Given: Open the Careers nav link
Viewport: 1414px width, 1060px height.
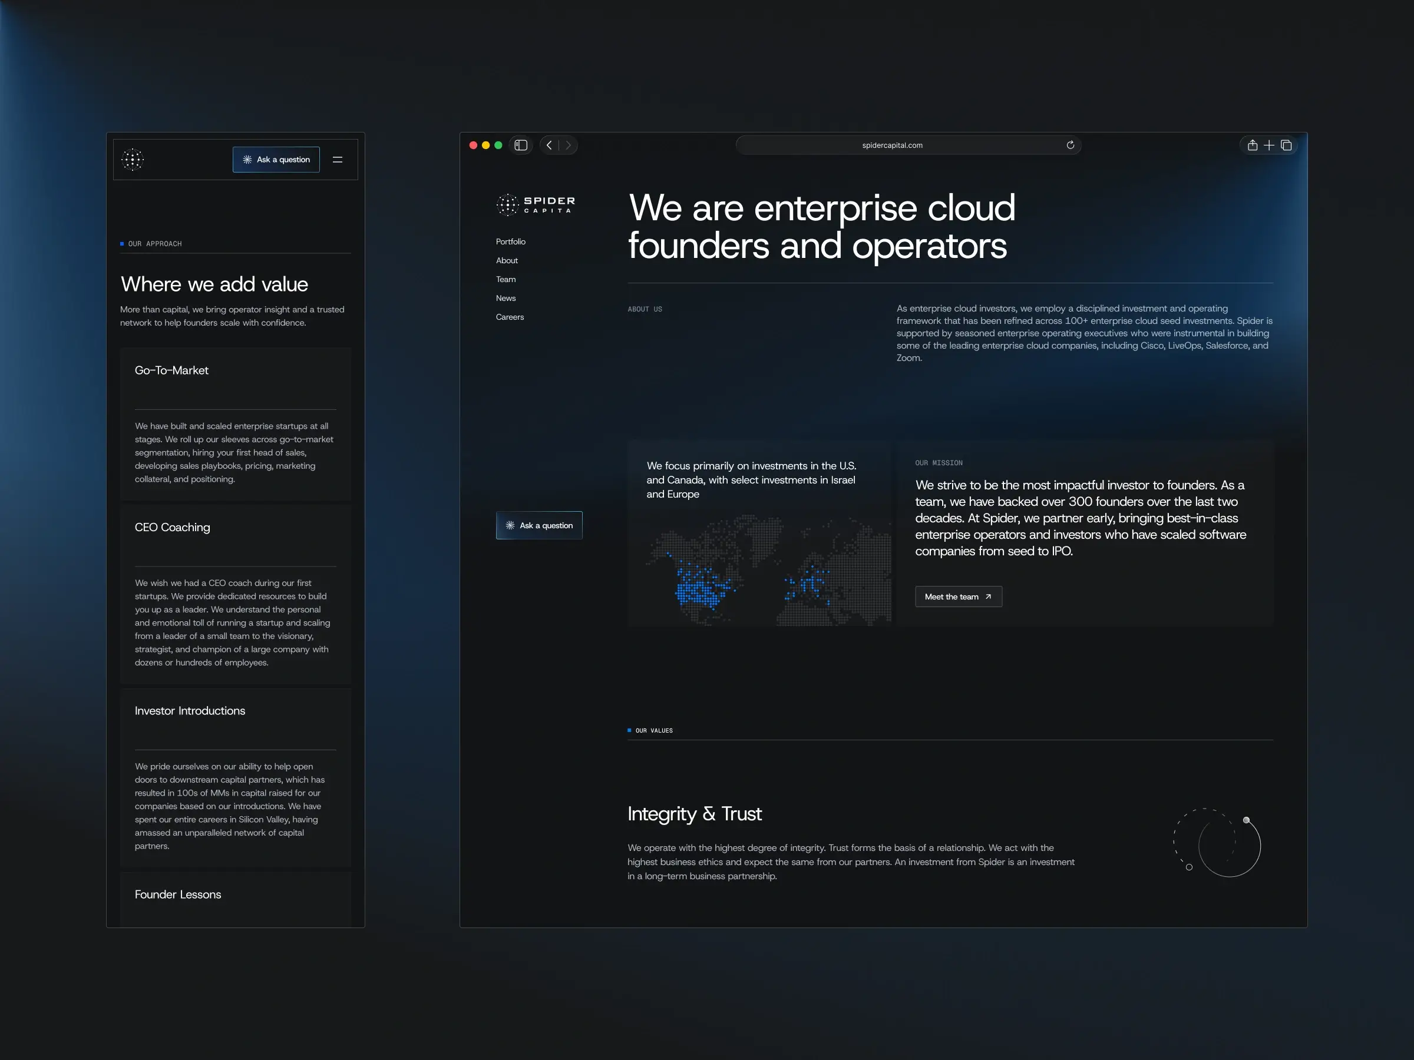Looking at the screenshot, I should 510,317.
